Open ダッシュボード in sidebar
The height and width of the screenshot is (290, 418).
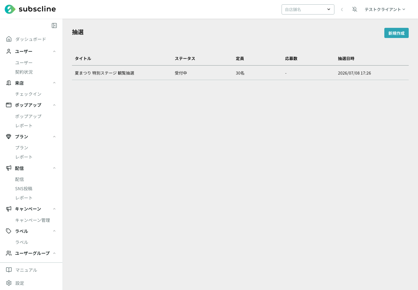click(30, 39)
